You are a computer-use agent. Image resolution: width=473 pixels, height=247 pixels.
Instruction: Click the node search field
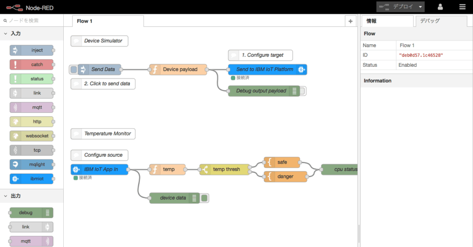32,20
